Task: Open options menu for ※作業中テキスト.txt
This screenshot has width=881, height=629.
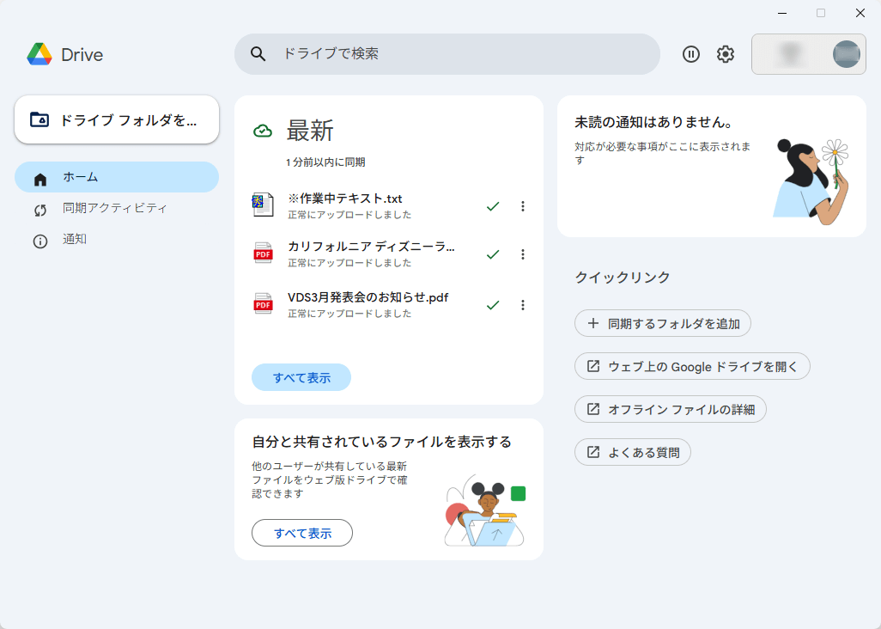Action: [x=523, y=206]
